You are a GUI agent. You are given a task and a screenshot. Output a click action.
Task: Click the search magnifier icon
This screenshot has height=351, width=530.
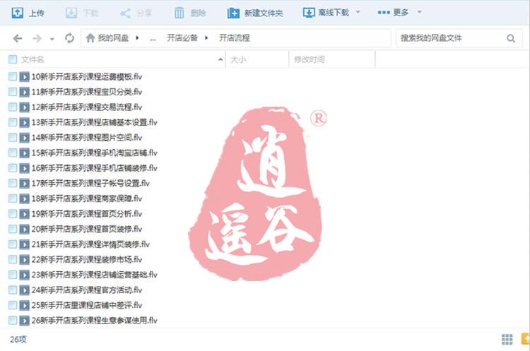click(511, 39)
